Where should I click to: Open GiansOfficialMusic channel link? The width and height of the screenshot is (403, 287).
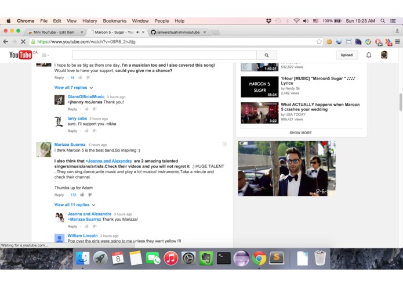point(86,97)
